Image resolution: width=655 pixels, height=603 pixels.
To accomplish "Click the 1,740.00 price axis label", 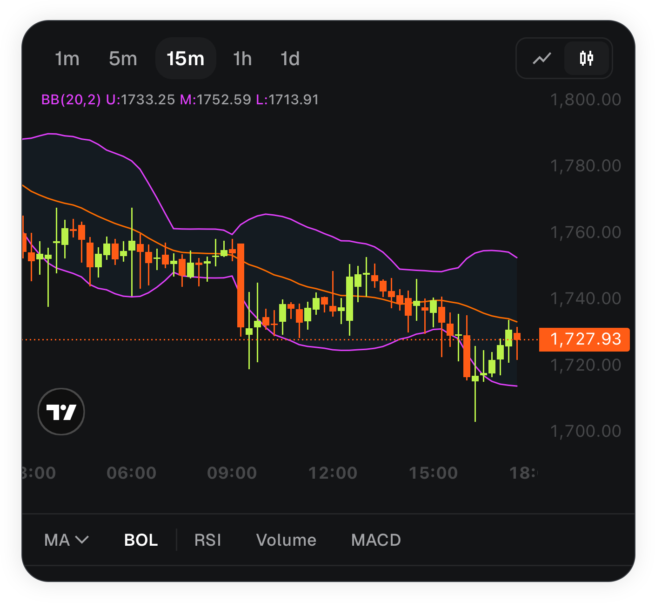I will [x=586, y=298].
